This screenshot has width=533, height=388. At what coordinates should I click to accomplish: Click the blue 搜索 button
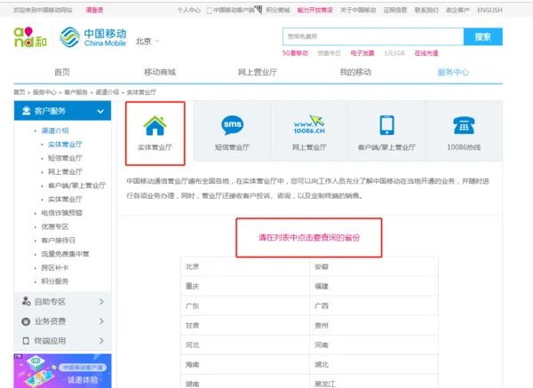click(482, 36)
